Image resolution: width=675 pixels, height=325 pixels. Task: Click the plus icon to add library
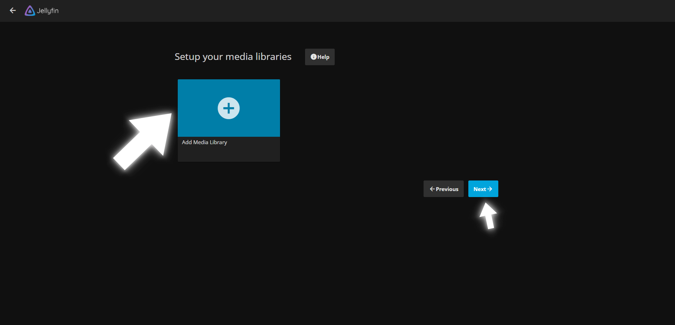pos(229,108)
